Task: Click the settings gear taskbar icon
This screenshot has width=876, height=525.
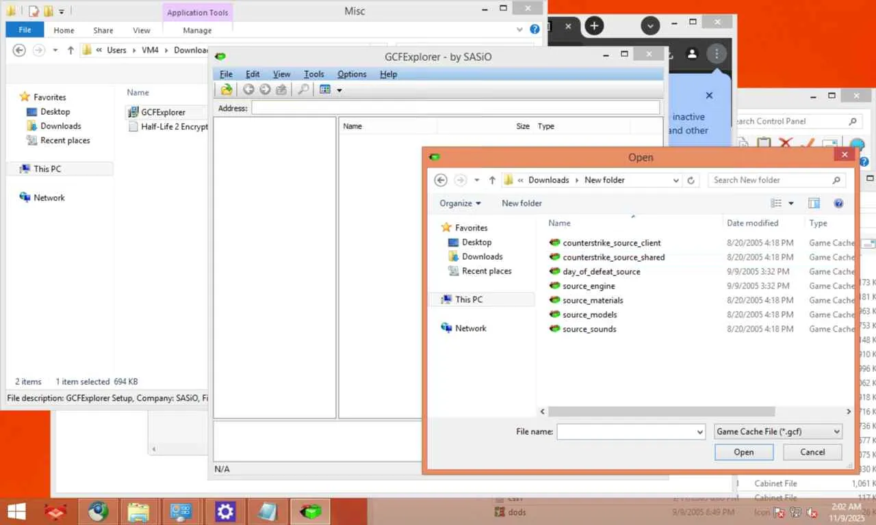Action: point(225,511)
